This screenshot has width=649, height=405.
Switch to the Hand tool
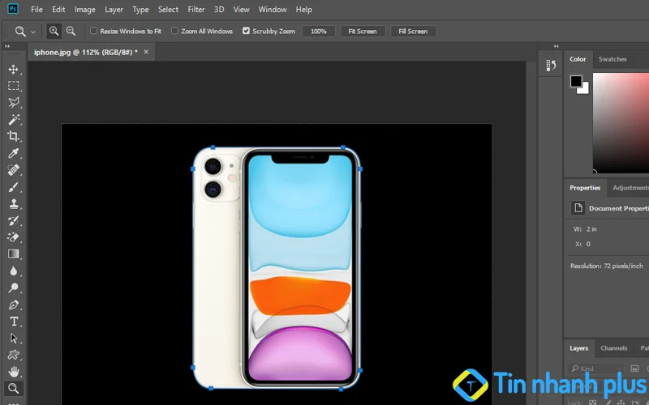click(x=14, y=371)
